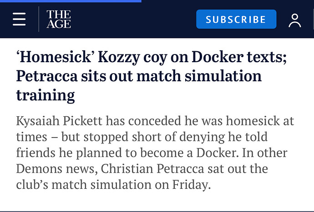Viewport: 314px width, 212px height.
Task: Click "Christian Petracca" in the summary text
Action: click(152, 168)
